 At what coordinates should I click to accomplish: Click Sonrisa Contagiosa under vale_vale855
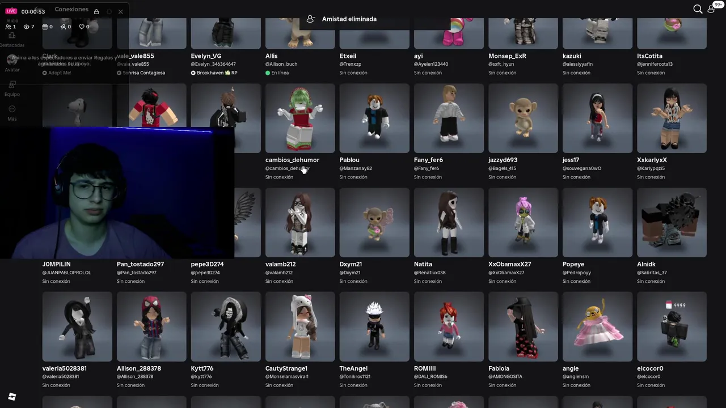tap(141, 73)
